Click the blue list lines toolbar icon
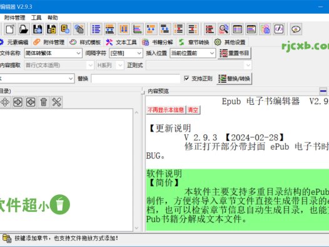 coord(96,29)
